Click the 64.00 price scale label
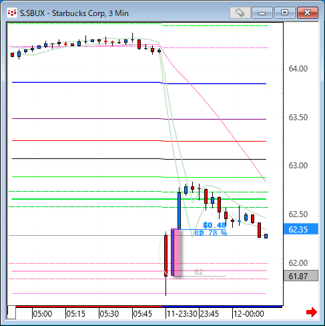The image size is (325, 326). click(x=298, y=69)
